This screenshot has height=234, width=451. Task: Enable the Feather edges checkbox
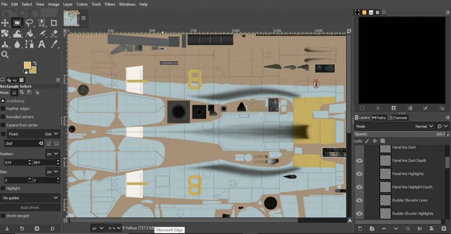coord(3,109)
